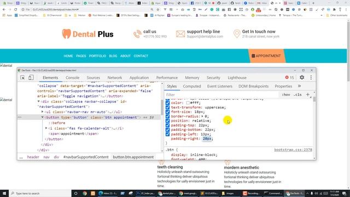Open the Sources tab

94,78
